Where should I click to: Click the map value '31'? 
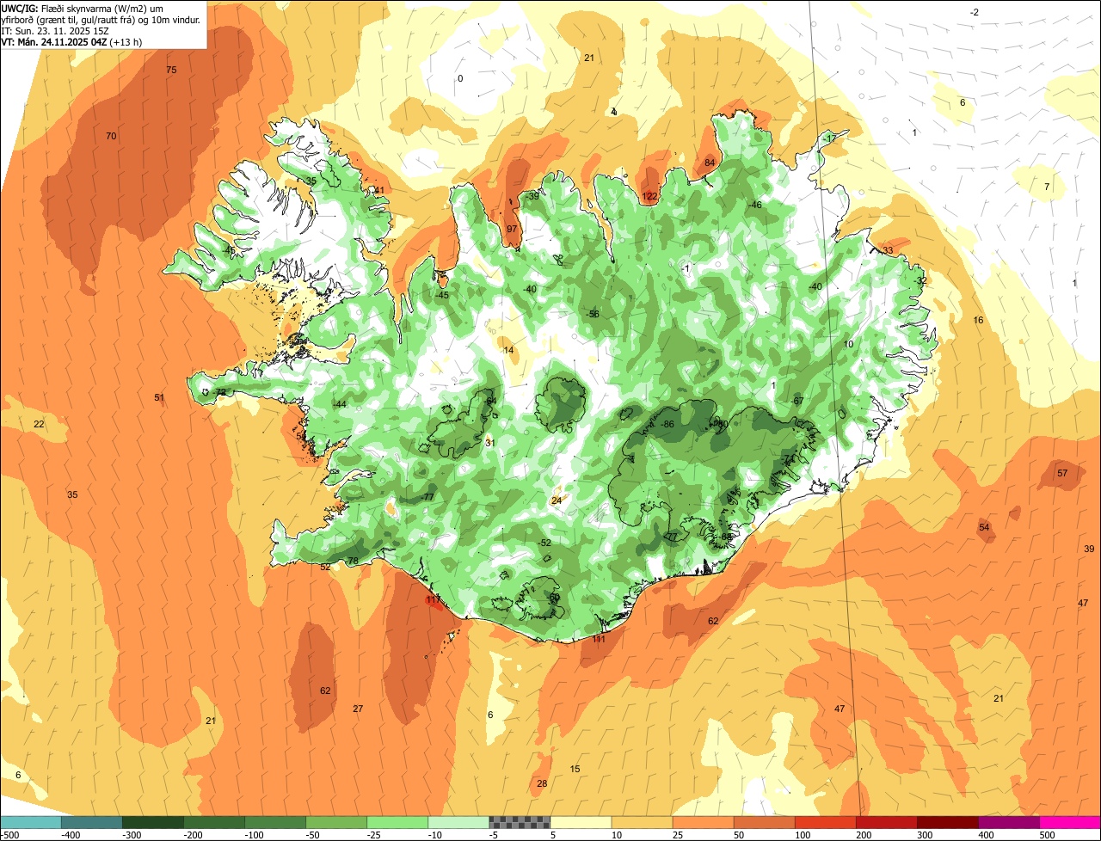tap(490, 443)
